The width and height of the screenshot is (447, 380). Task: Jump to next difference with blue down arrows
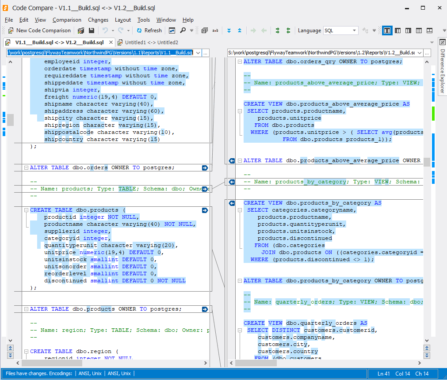229,30
